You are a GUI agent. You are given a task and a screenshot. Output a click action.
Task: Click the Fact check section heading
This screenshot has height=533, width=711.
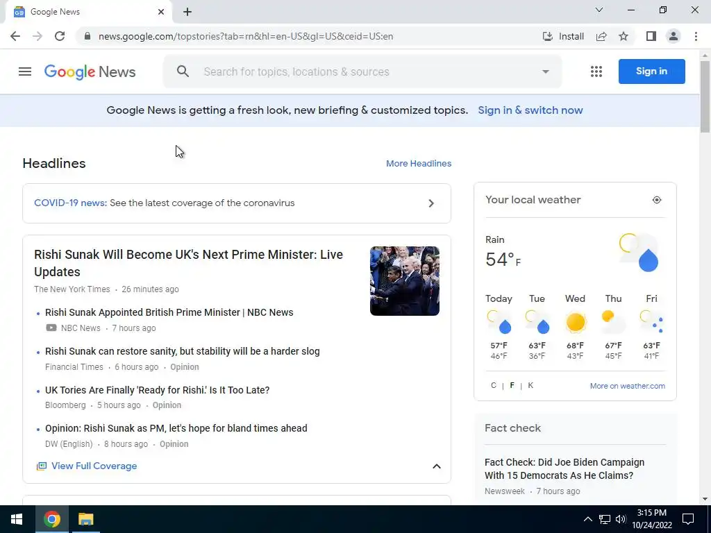tap(513, 428)
